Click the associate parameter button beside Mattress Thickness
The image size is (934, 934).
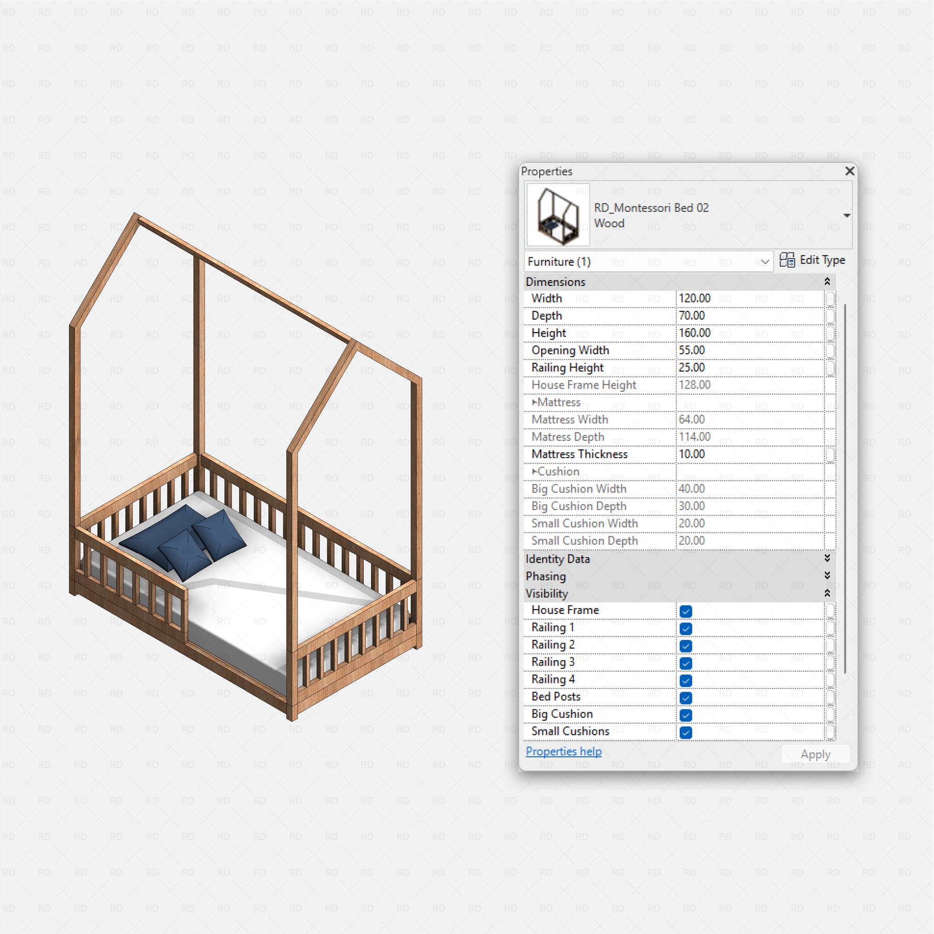tap(830, 455)
